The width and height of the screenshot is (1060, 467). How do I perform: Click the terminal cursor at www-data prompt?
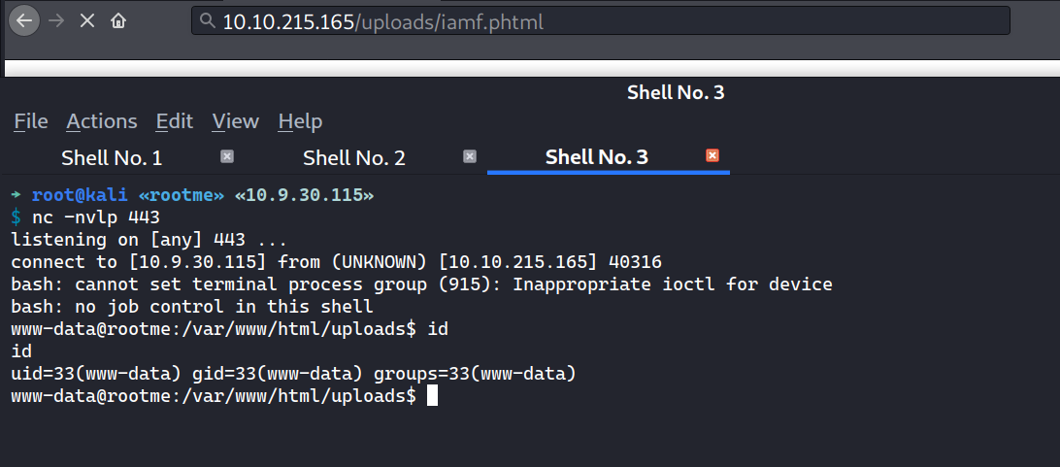tap(433, 396)
